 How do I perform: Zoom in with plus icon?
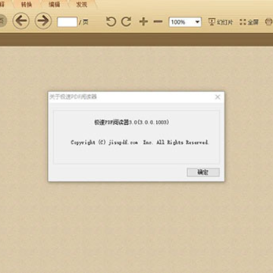(x=143, y=22)
